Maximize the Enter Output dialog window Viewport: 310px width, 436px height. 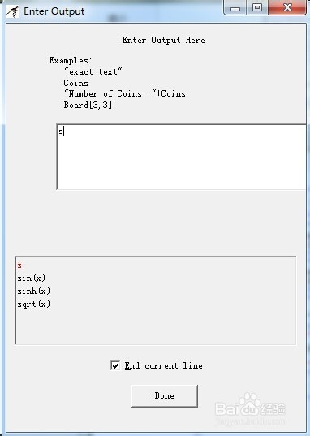(257, 7)
